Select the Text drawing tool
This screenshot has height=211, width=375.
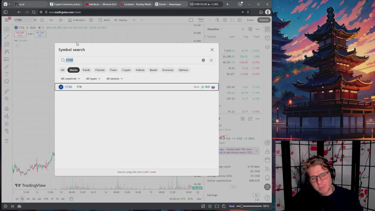click(x=7, y=74)
